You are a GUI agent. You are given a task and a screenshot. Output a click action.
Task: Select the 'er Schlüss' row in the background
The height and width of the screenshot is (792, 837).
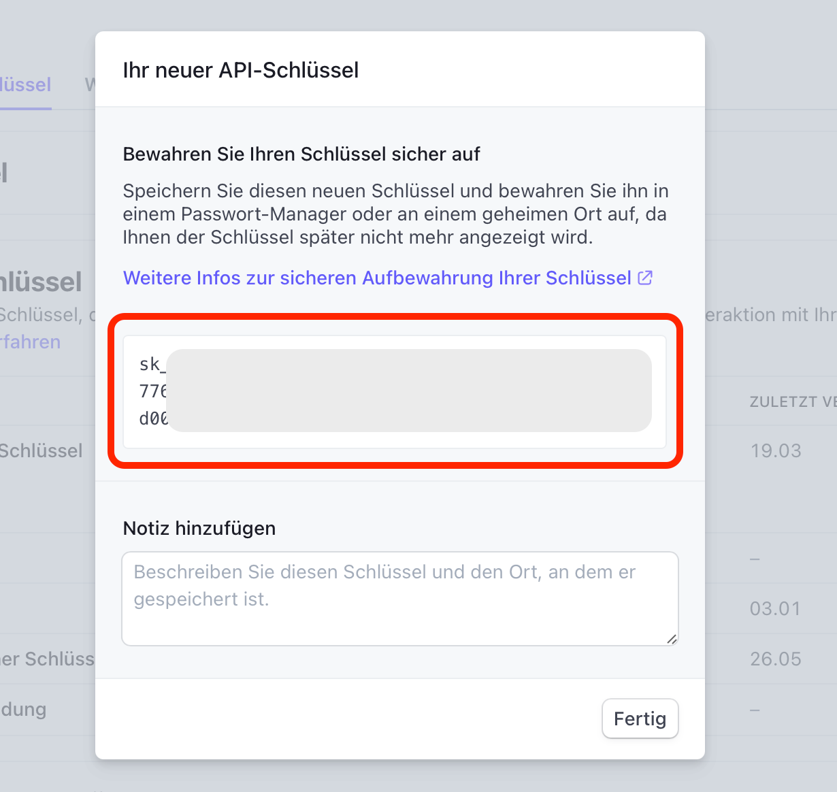pyautogui.click(x=47, y=659)
